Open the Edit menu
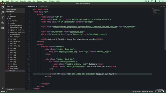 click(17, 1)
